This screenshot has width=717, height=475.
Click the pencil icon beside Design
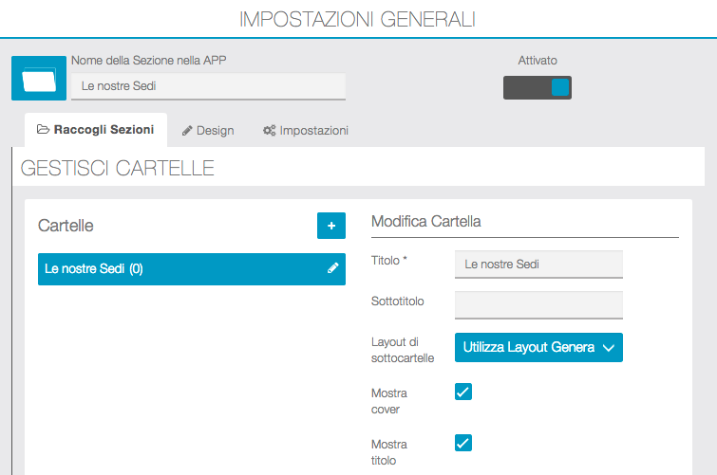click(x=188, y=130)
